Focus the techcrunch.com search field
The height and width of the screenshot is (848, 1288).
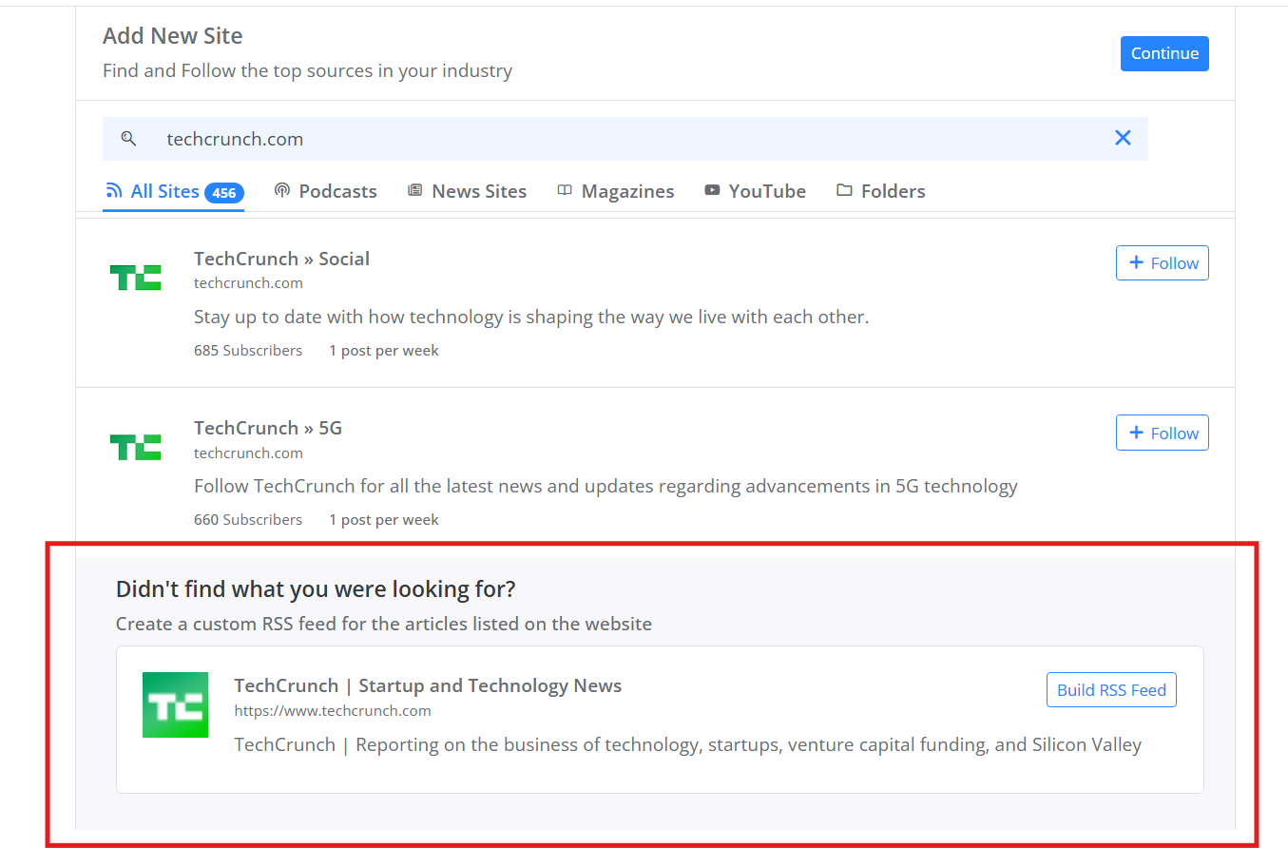625,139
